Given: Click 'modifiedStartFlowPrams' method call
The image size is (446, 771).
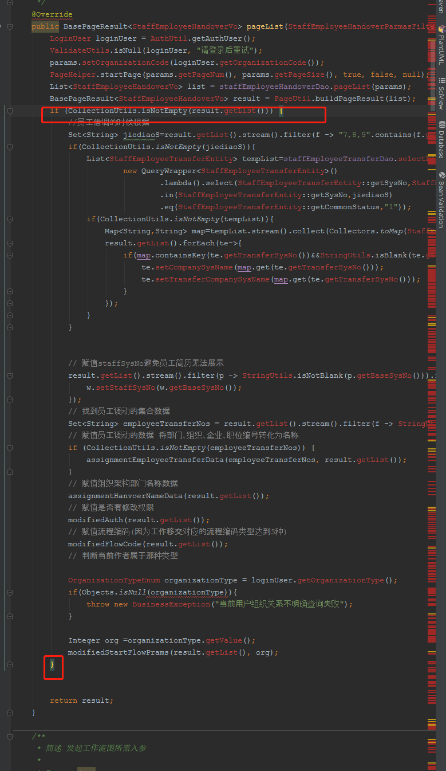Looking at the screenshot, I should pyautogui.click(x=119, y=652).
